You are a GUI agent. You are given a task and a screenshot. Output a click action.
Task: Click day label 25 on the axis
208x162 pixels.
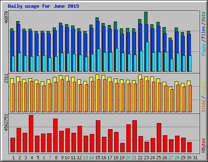coord(158,158)
